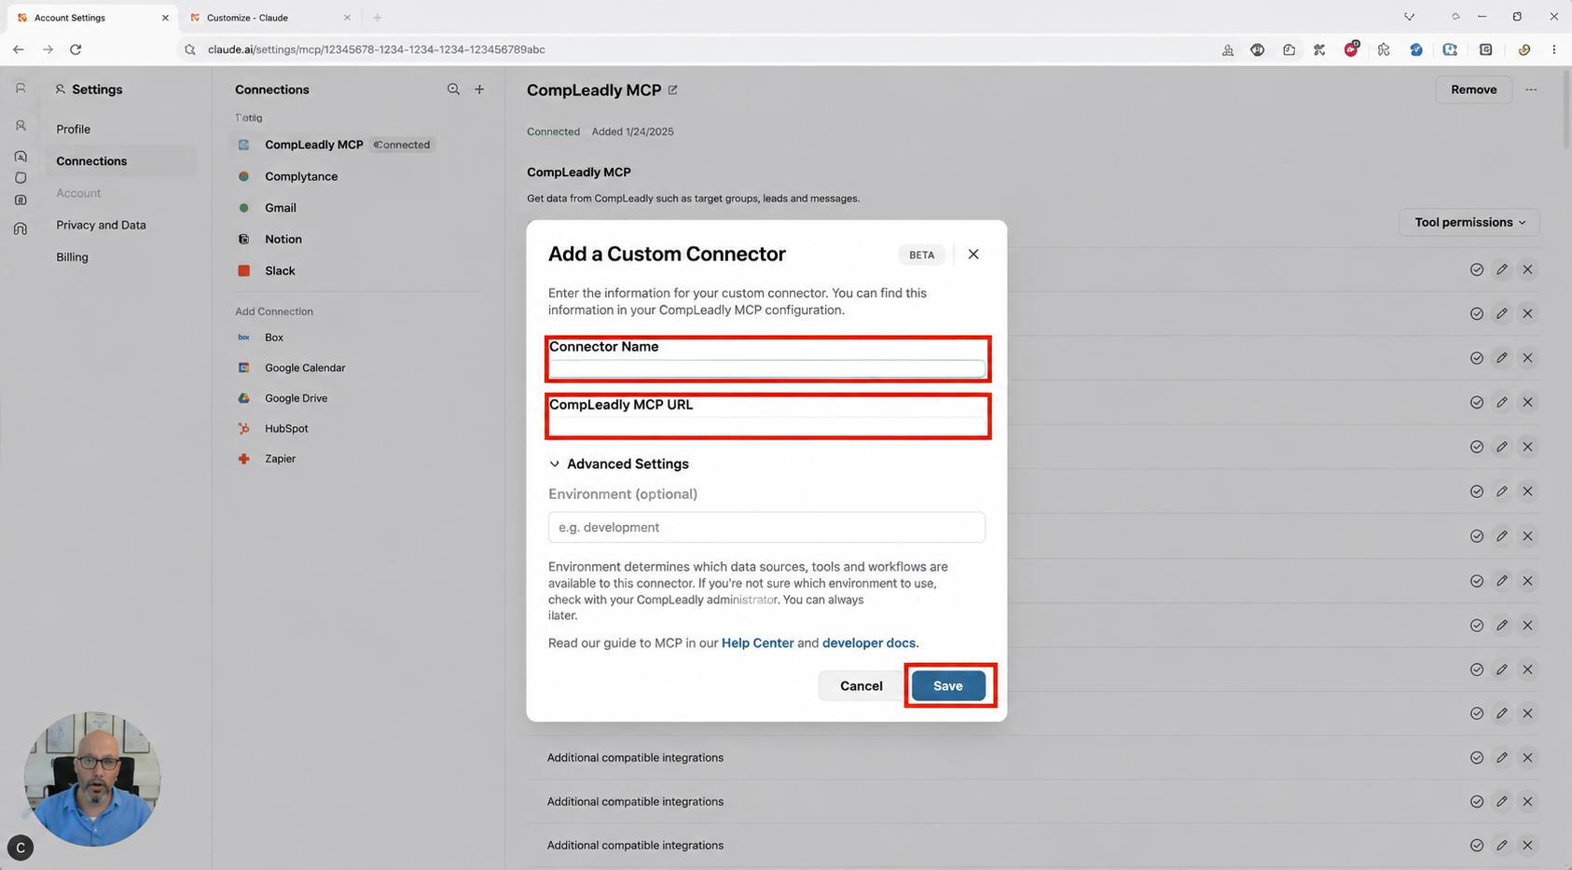The width and height of the screenshot is (1572, 870).
Task: Click the browser address bar URL
Action: [x=376, y=49]
